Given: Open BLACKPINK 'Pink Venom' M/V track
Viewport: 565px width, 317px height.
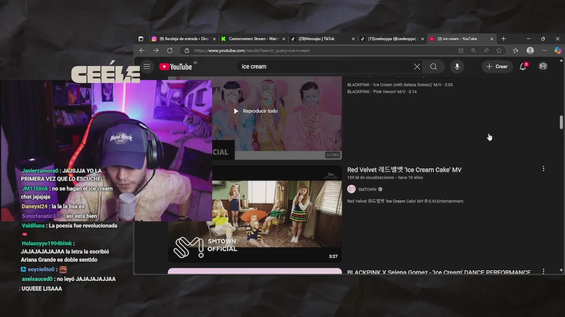Looking at the screenshot, I should [x=382, y=92].
